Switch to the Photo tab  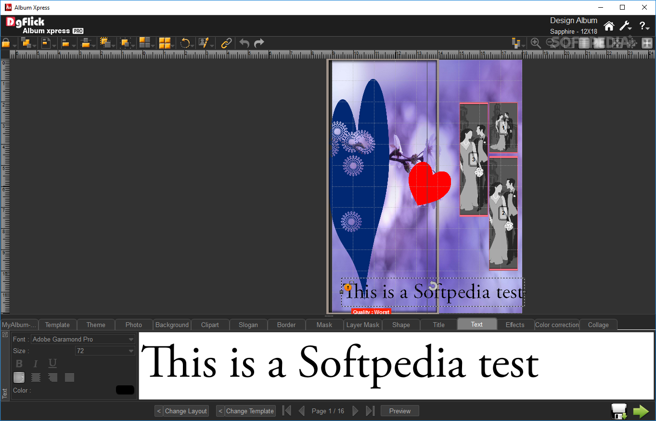pos(134,325)
